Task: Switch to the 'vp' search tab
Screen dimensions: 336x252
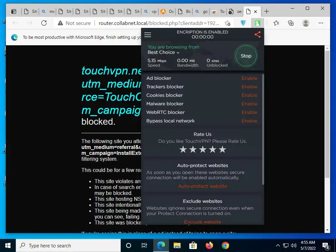Action: point(150,11)
